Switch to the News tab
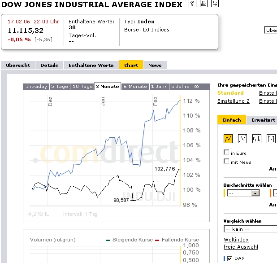Screen dimensions: 277x263 pos(155,65)
